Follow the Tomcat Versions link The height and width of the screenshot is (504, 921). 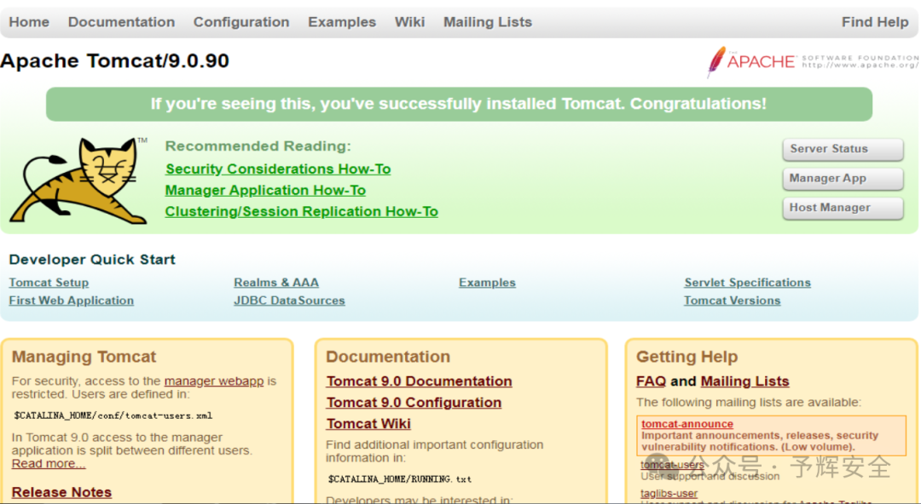coord(732,301)
